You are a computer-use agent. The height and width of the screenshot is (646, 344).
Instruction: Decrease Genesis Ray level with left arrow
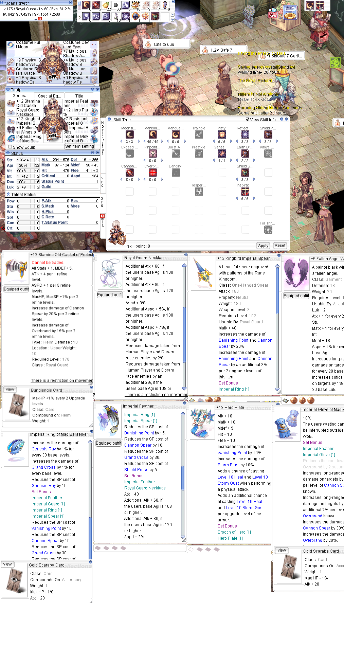214,160
